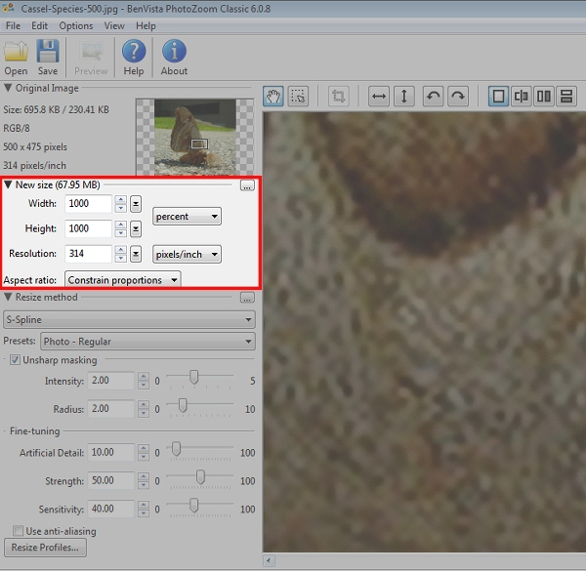The height and width of the screenshot is (571, 586).
Task: Open the Edit menu
Action: (x=39, y=25)
